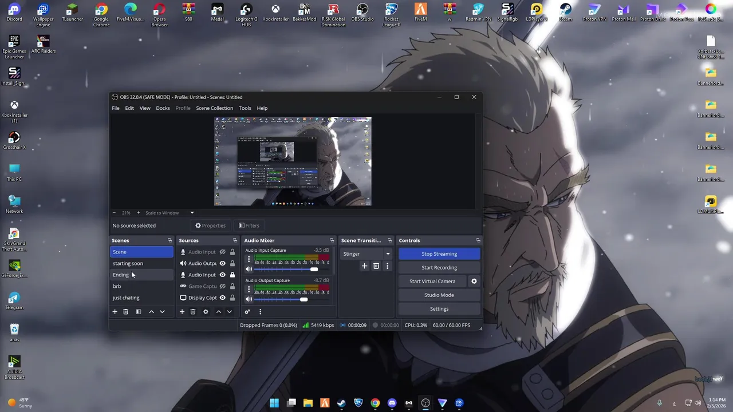Hide the Audio Output source eye

click(223, 263)
